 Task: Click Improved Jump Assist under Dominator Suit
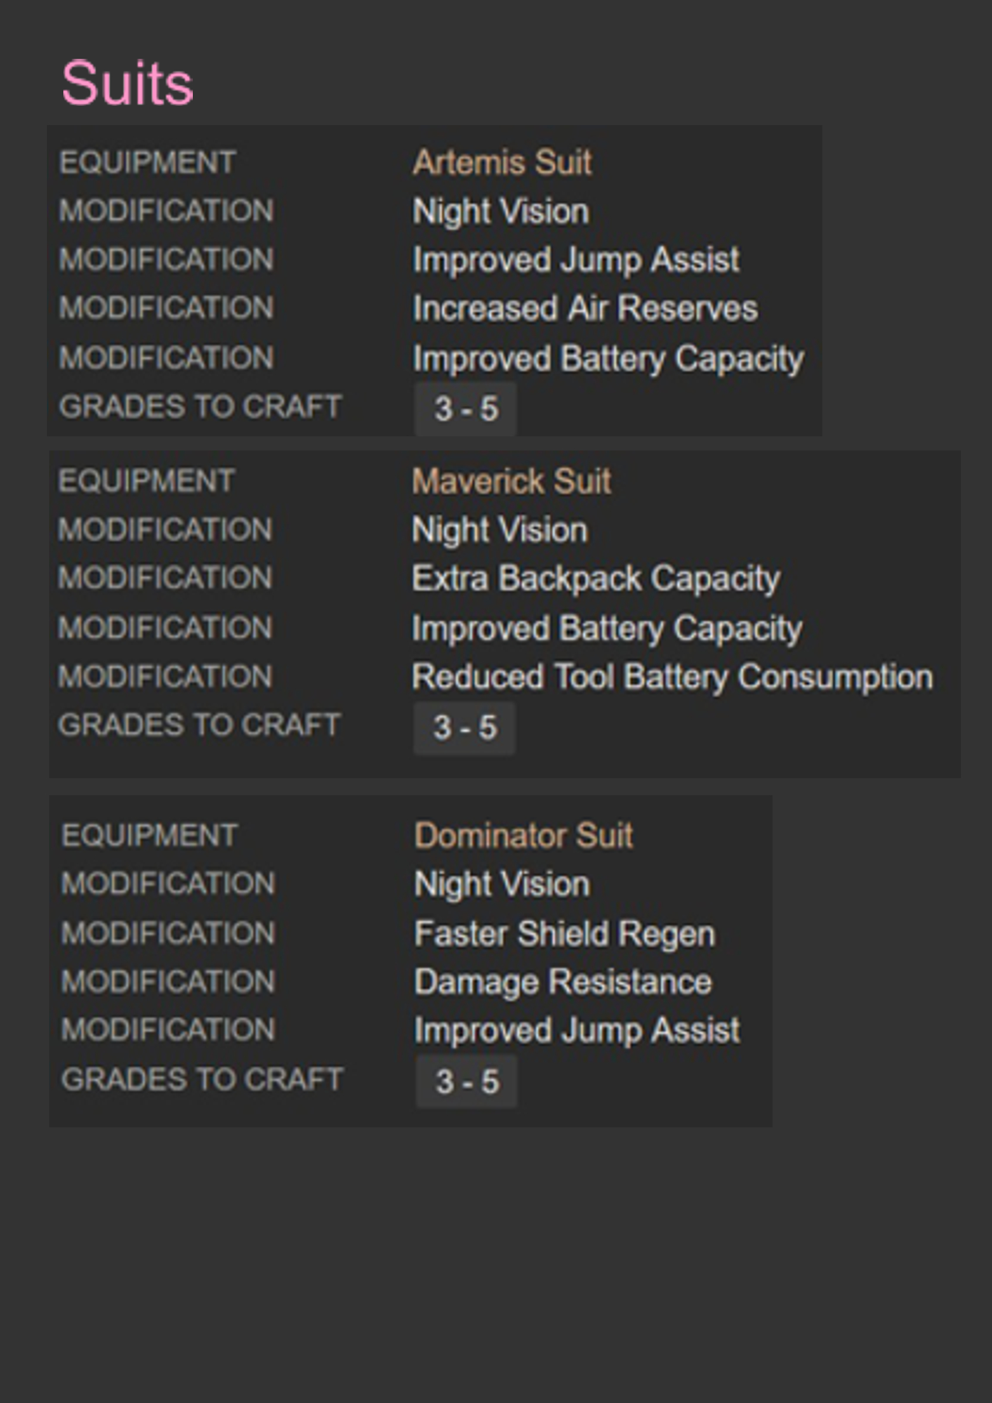click(x=577, y=1031)
